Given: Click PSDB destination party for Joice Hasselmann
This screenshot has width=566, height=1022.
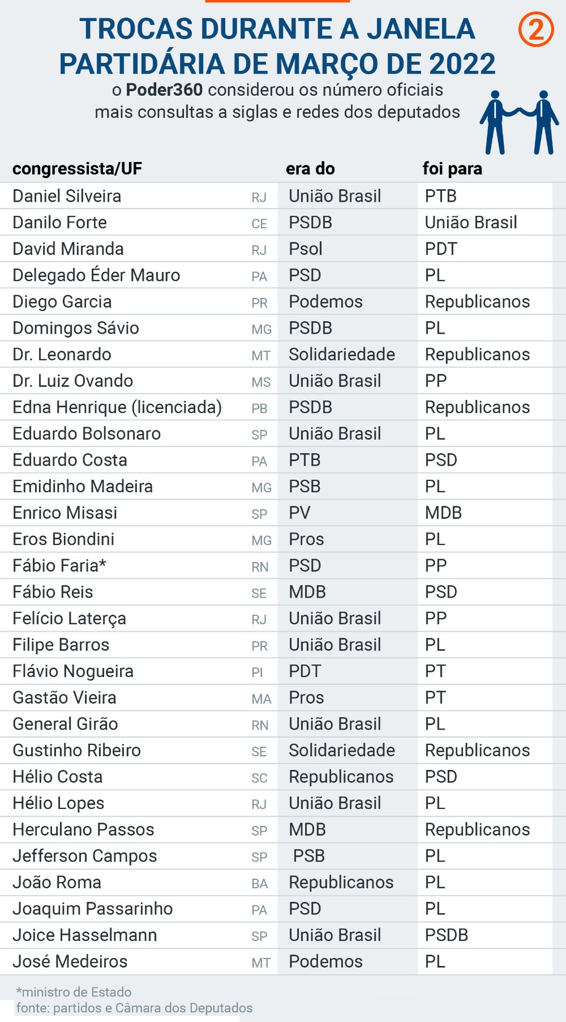Looking at the screenshot, I should point(447,935).
